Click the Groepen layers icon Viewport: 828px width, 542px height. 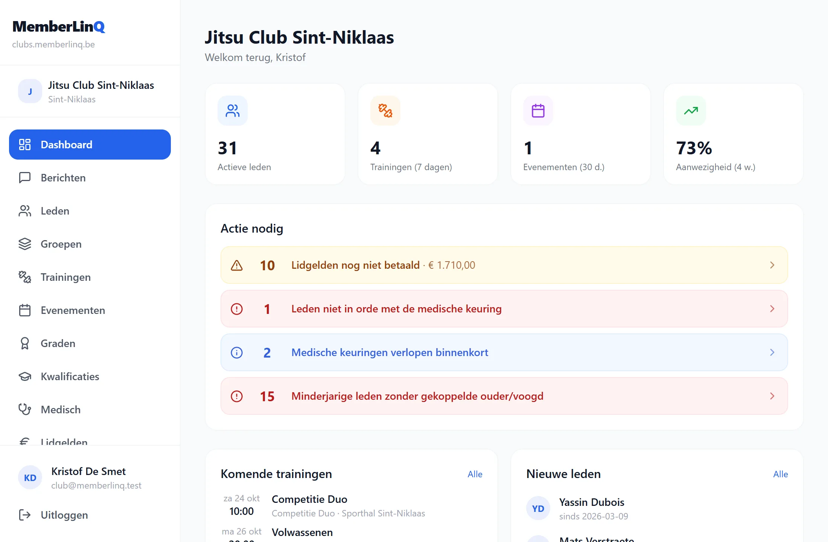(x=25, y=244)
